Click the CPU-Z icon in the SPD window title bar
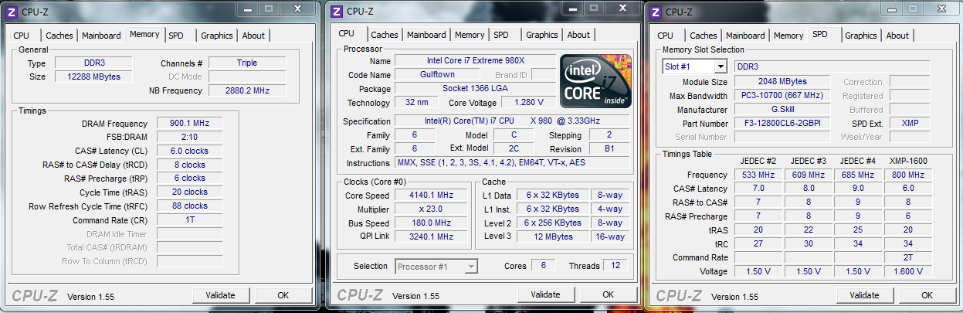The width and height of the screenshot is (963, 313). [x=656, y=11]
